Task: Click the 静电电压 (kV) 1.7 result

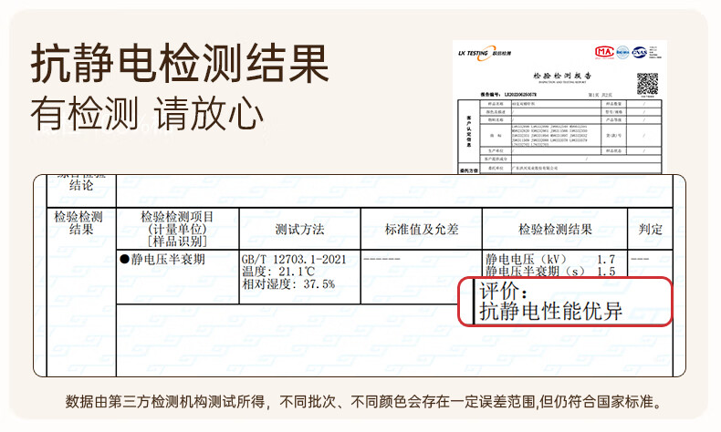Action: click(x=550, y=259)
